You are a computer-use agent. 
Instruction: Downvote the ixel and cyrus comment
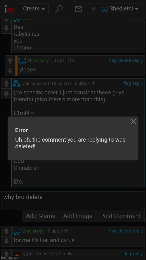coord(6,241)
